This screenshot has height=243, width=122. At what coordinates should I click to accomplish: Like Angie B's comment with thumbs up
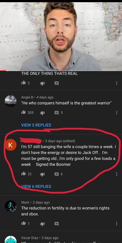23,113
